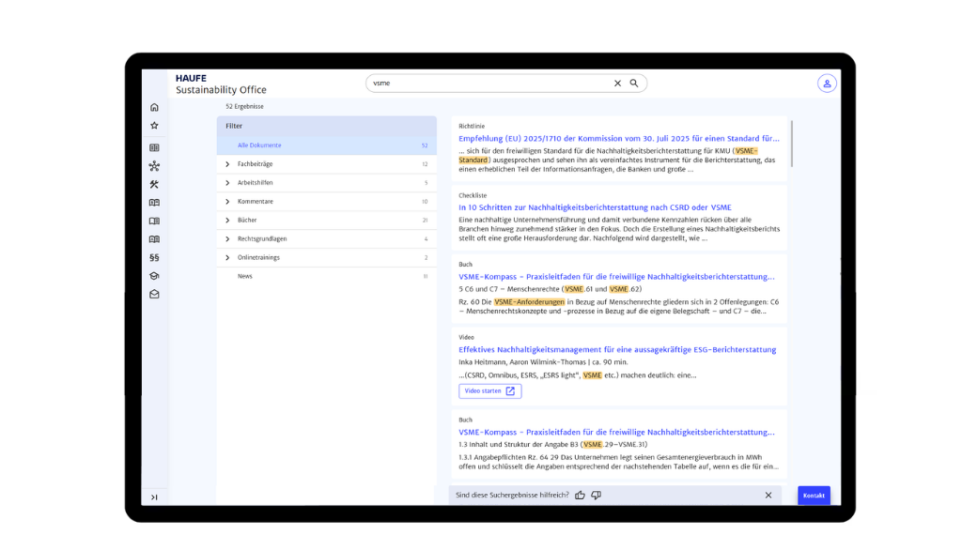Viewport: 962px width, 550px height.
Task: Click the graduation cap sidebar icon
Action: tap(154, 276)
